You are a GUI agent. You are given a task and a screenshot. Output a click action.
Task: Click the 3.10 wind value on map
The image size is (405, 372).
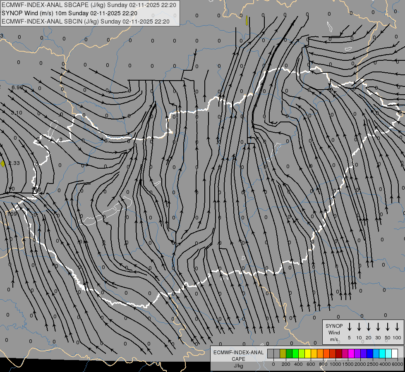coord(17,113)
